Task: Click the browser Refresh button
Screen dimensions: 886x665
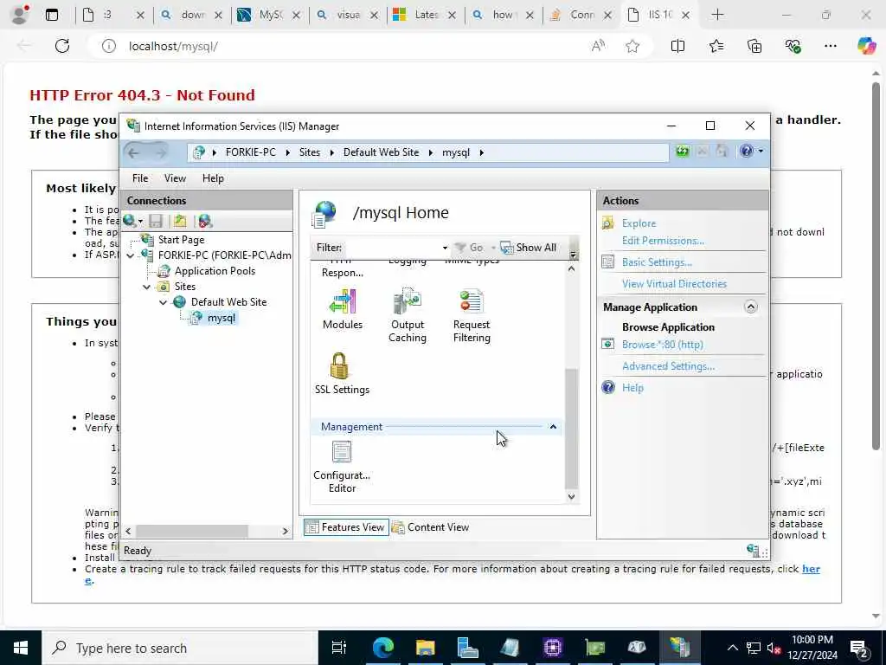Action: (x=62, y=46)
